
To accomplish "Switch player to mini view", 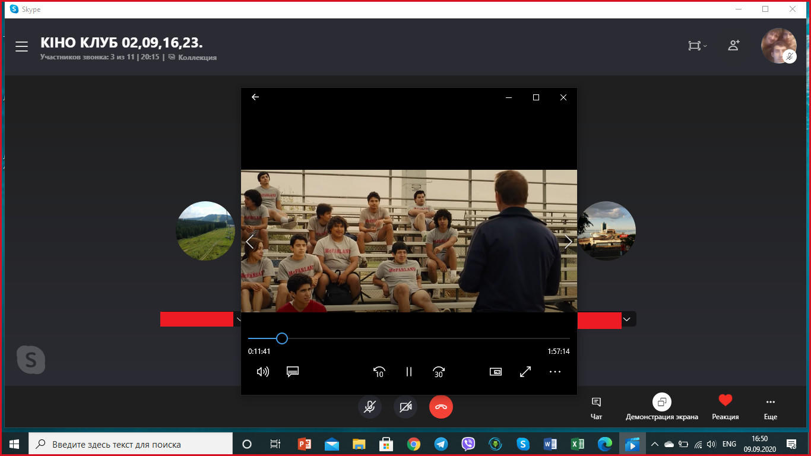I will 496,372.
